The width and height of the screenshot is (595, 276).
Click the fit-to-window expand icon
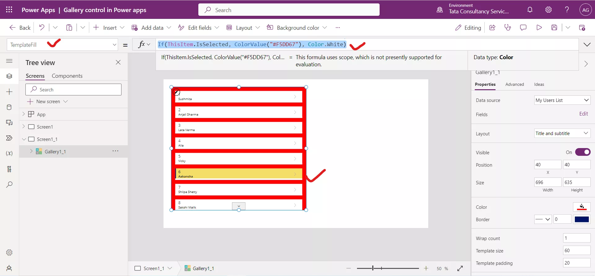(x=460, y=268)
